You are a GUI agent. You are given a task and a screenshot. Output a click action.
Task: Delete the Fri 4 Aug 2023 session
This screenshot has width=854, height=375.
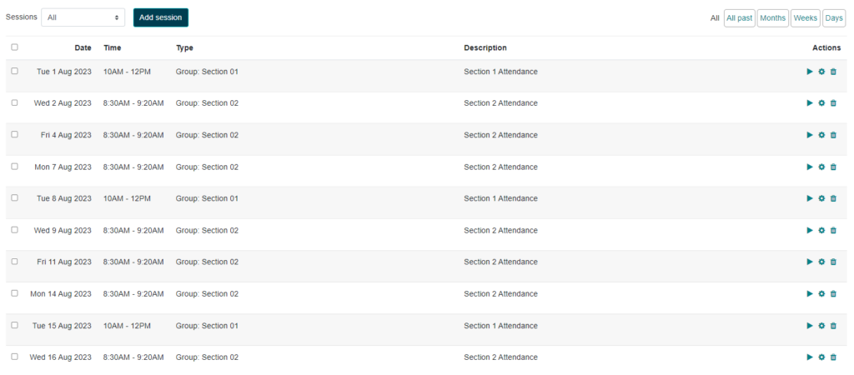click(833, 135)
